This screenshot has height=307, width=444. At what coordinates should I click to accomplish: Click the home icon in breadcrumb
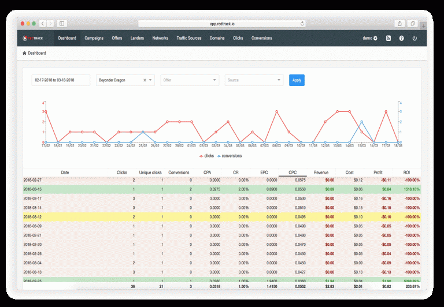pos(24,53)
